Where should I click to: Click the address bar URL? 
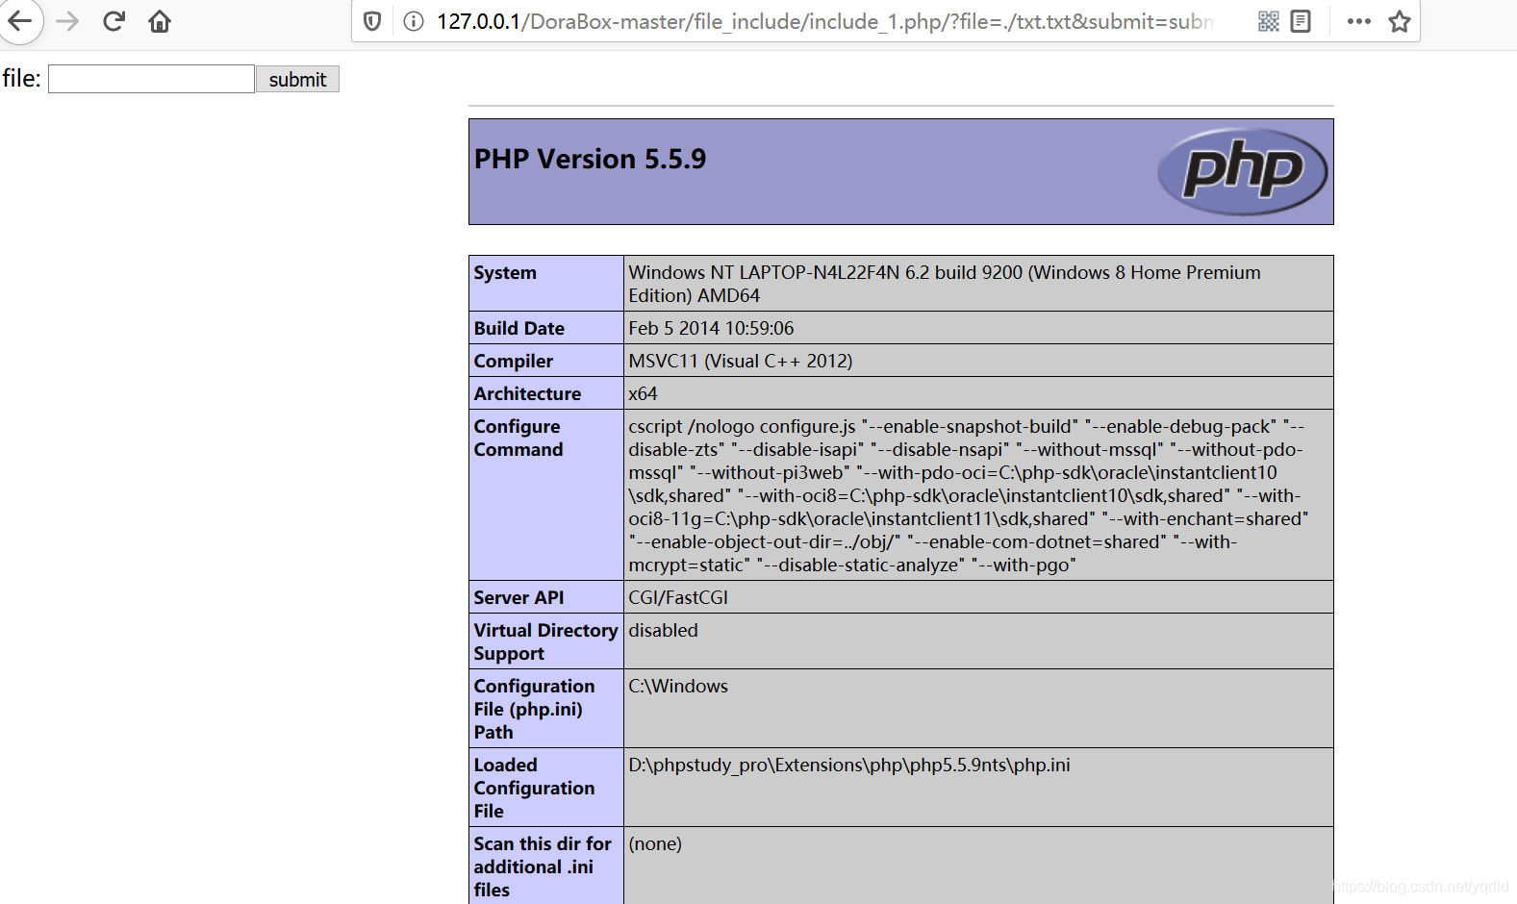pyautogui.click(x=824, y=21)
